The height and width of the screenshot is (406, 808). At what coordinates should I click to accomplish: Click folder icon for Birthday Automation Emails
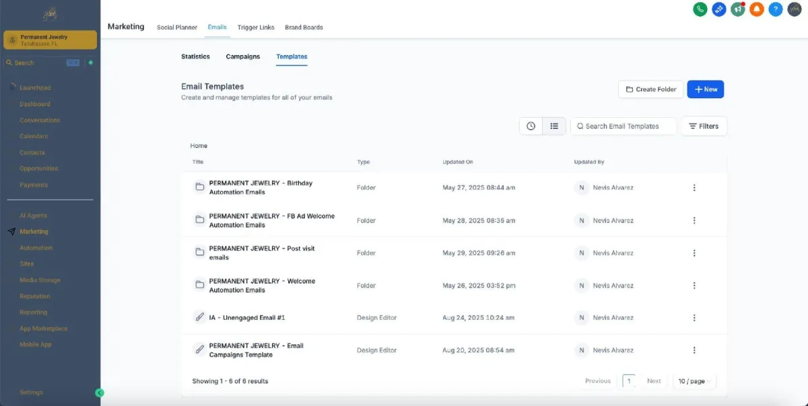pos(199,188)
